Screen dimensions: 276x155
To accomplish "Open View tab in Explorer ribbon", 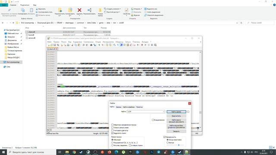I will click(34, 5).
